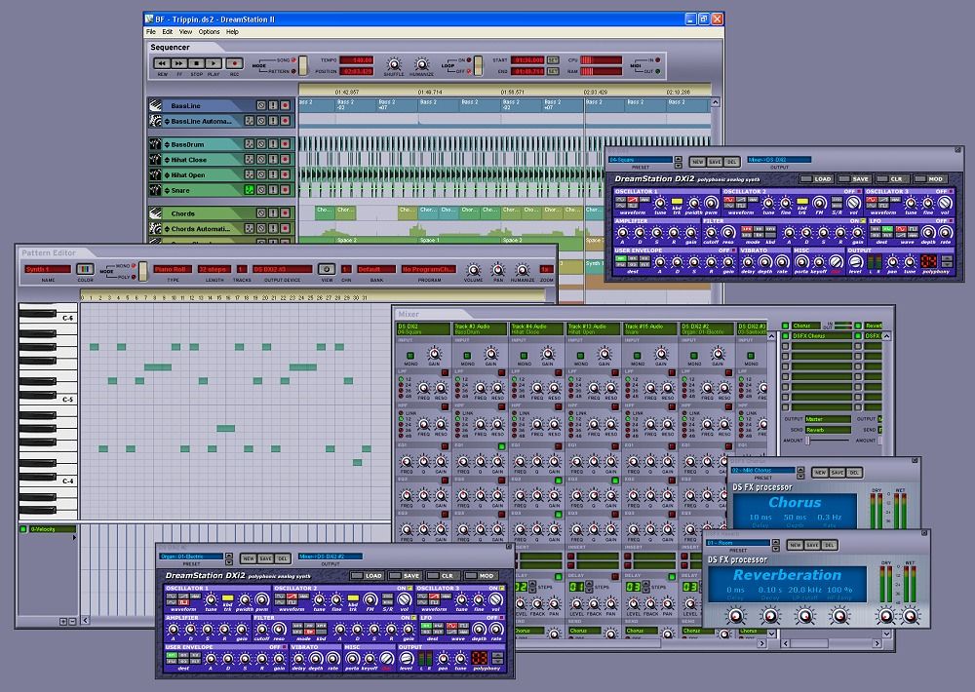Image resolution: width=975 pixels, height=692 pixels.
Task: Arm recording with the REC transport button
Action: pyautogui.click(x=234, y=63)
